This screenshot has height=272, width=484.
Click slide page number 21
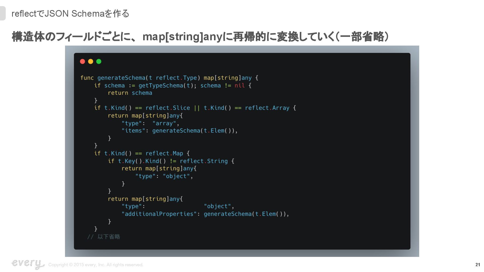pos(477,265)
